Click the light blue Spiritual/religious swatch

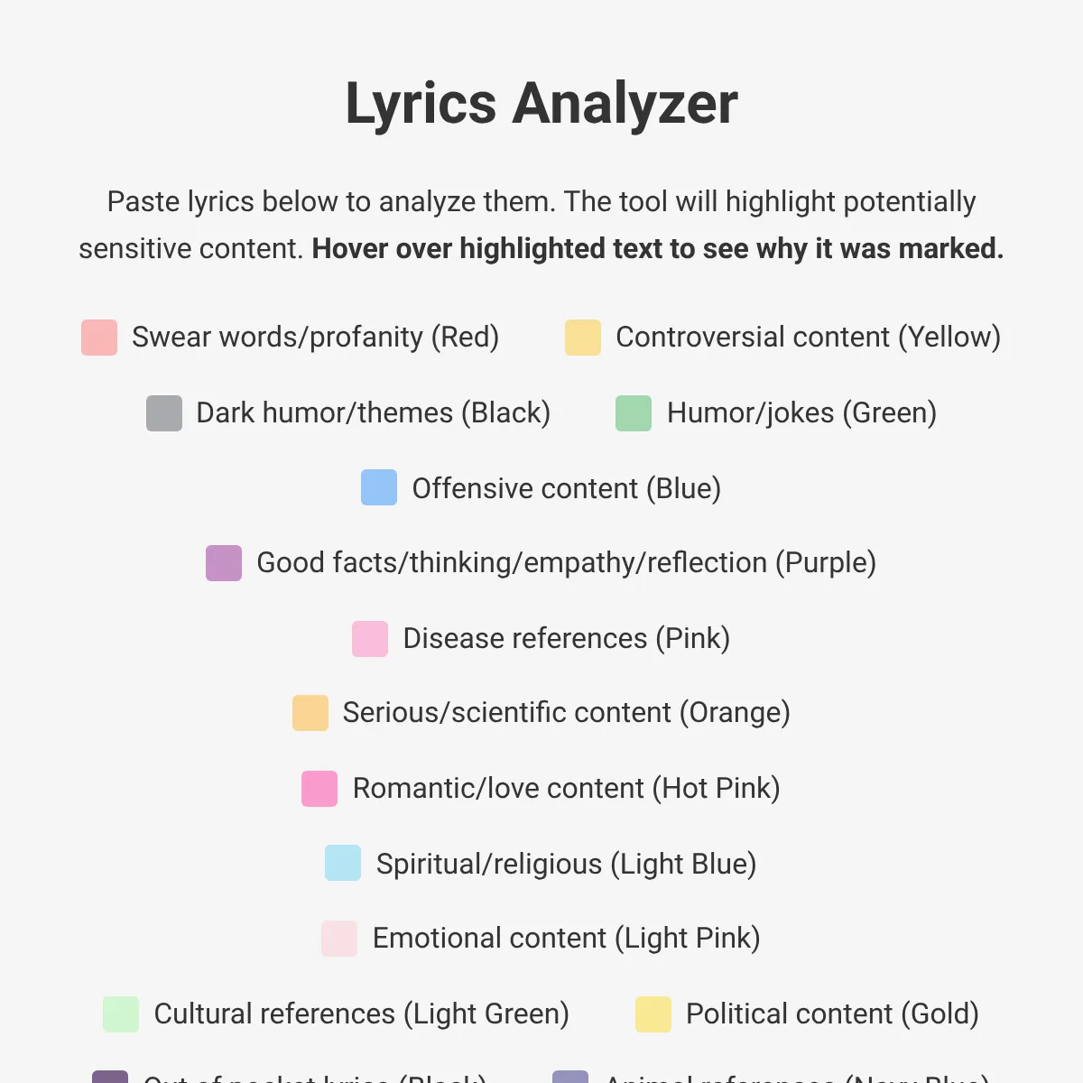pyautogui.click(x=343, y=863)
